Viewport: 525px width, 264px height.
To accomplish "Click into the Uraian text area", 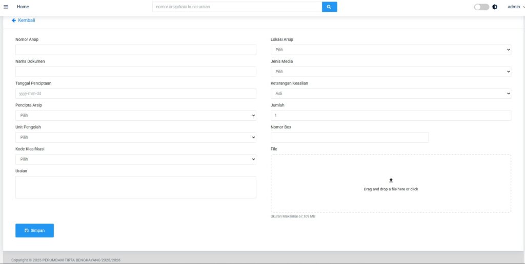I will [135, 187].
